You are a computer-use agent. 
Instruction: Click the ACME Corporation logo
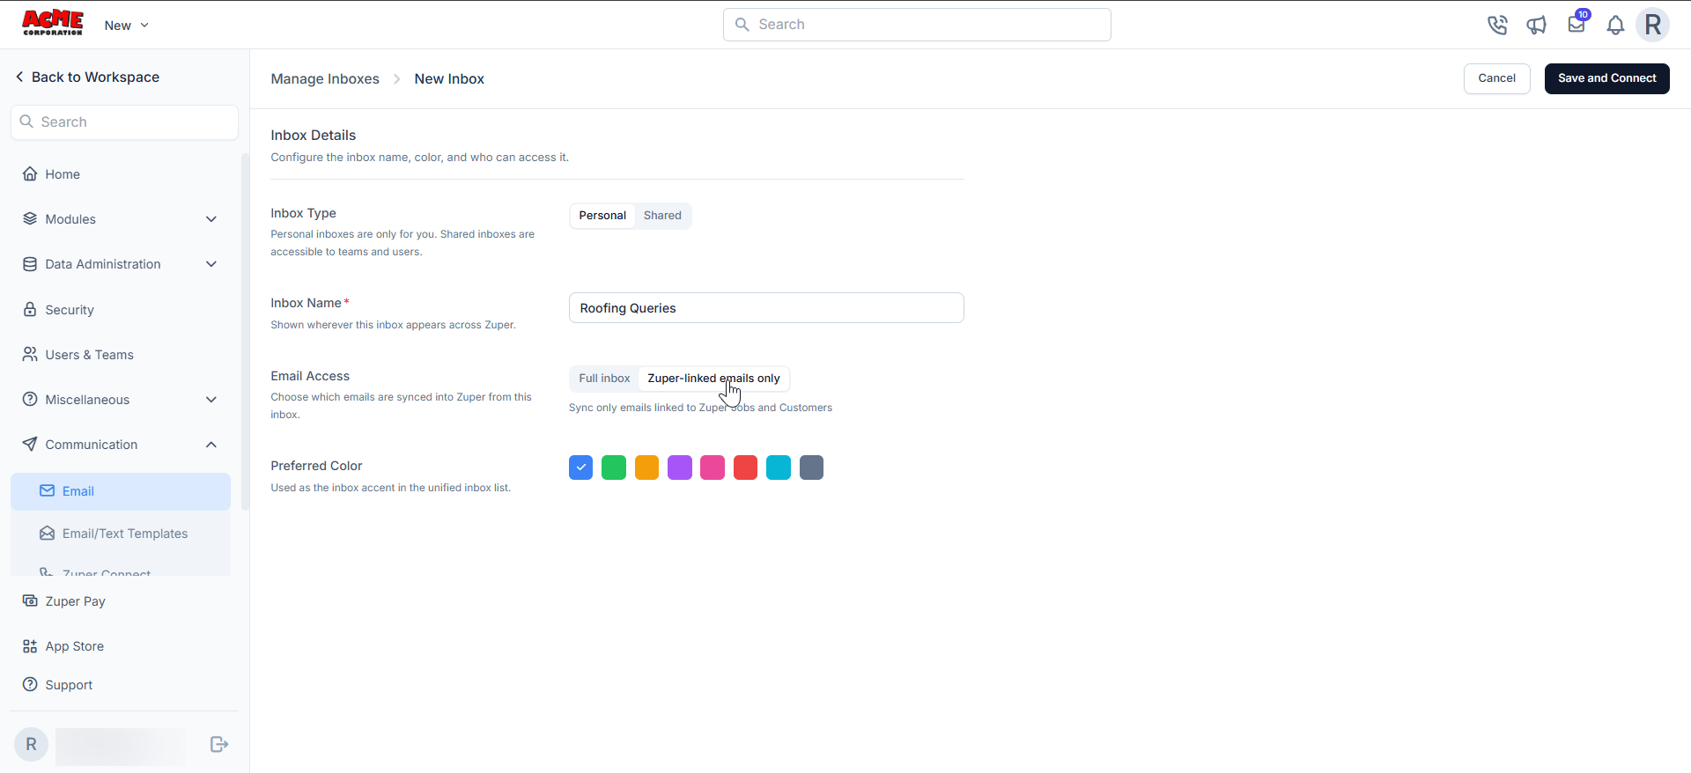click(53, 23)
